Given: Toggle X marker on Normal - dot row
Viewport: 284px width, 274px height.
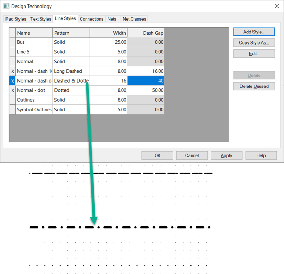Looking at the screenshot, I should (x=12, y=90).
